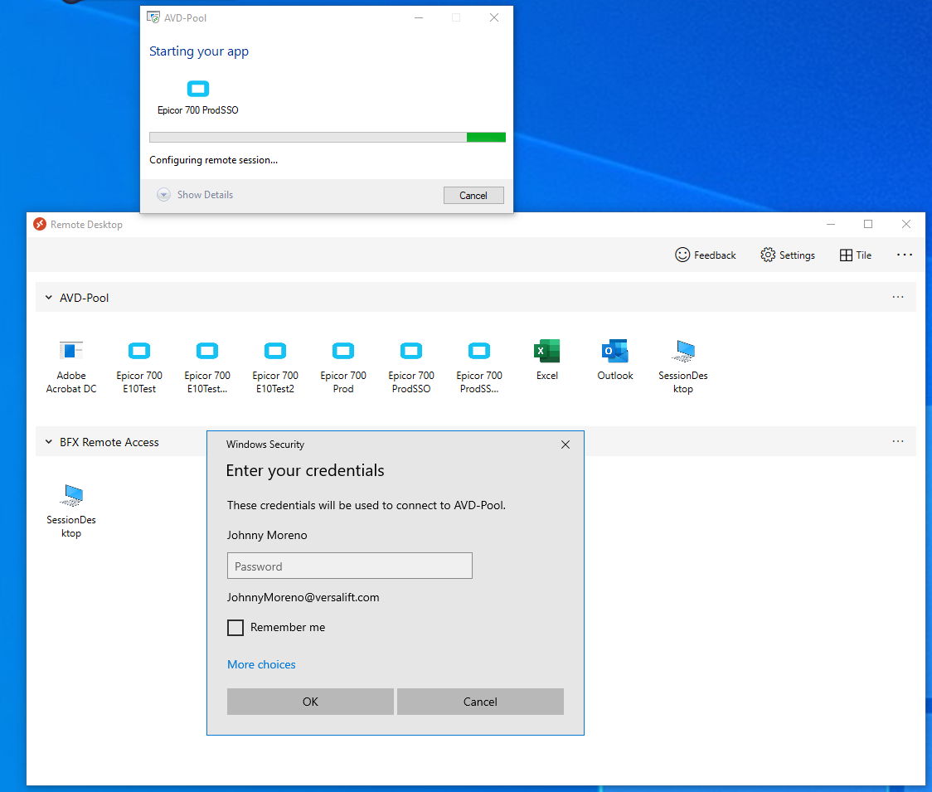This screenshot has width=932, height=792.
Task: Launch Epicor 700 E10Test... truncated app
Action: (206, 365)
